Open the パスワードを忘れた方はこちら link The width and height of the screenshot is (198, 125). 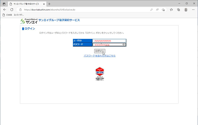(100, 56)
